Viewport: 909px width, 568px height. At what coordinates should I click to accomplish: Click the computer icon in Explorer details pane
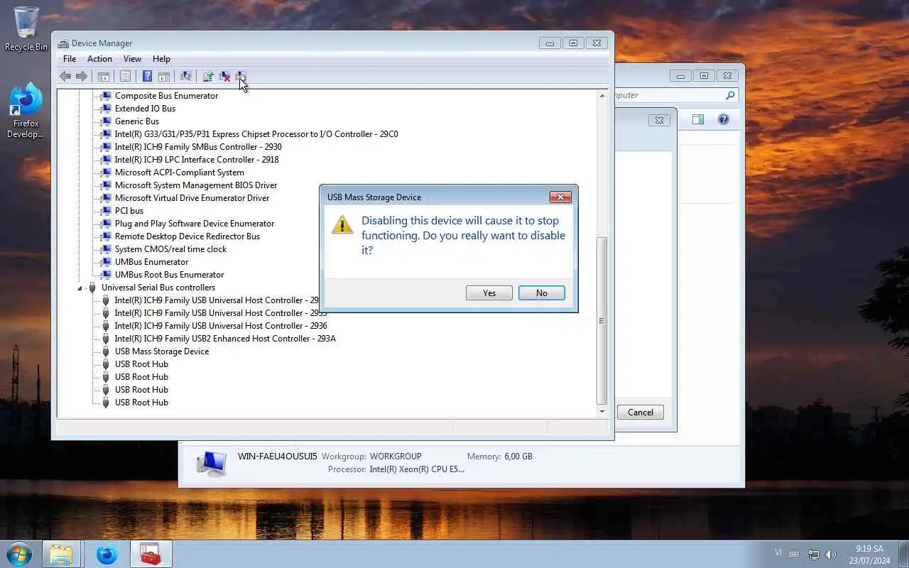211,462
